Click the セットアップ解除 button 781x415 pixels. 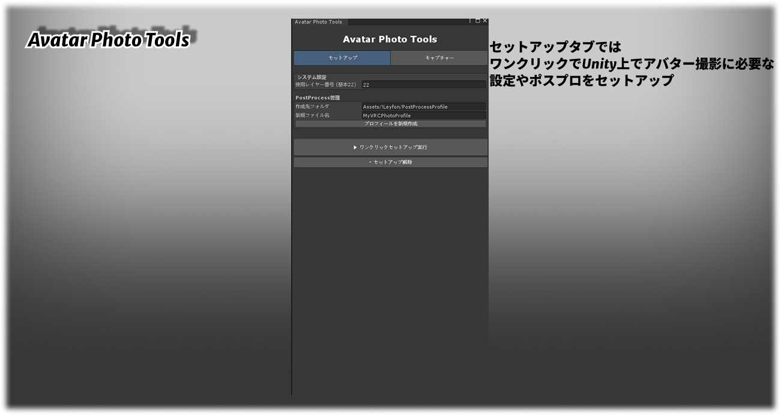(x=390, y=162)
